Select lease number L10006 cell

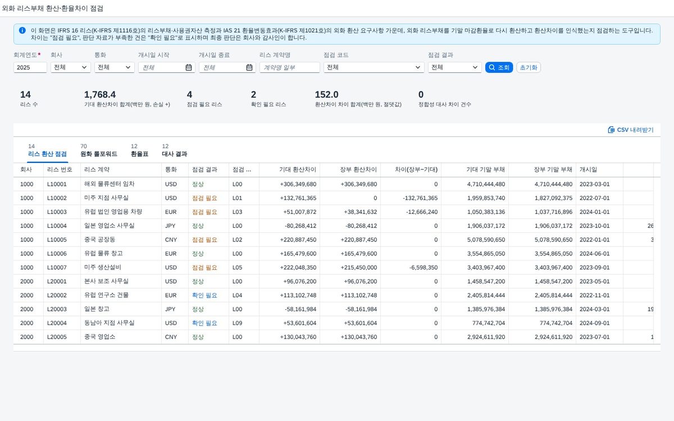62,254
